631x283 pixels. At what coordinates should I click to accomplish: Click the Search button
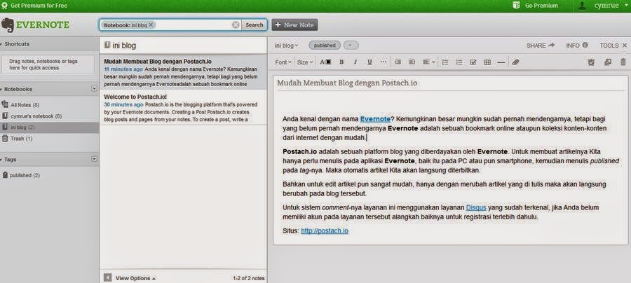(255, 25)
